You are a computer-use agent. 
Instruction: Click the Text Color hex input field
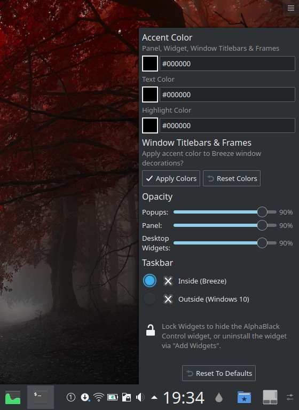pos(227,94)
